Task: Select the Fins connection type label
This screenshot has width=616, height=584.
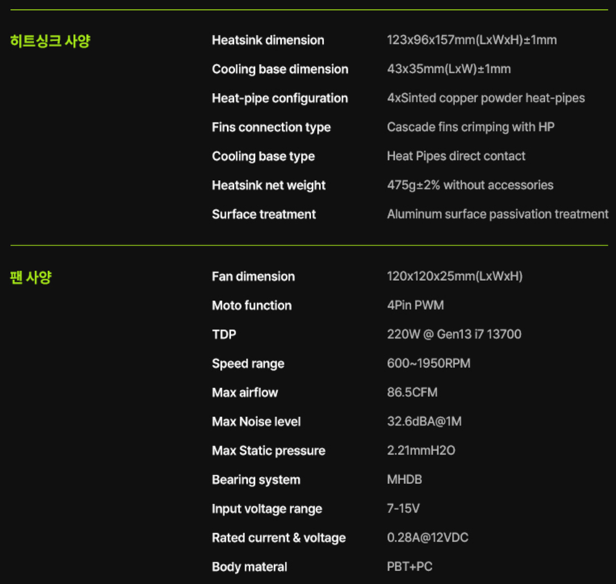Action: [272, 127]
